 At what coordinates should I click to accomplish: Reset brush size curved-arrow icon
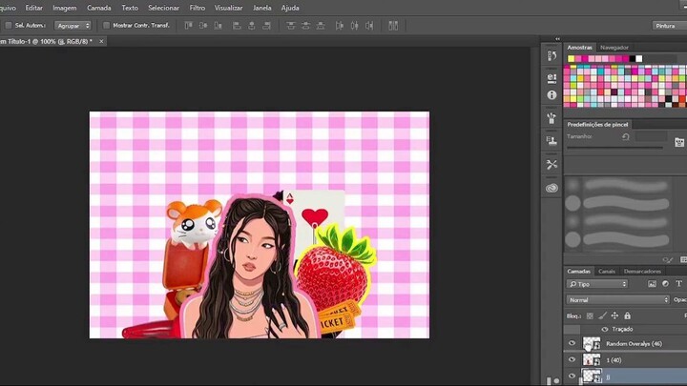point(626,137)
